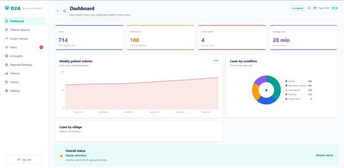The image size is (344, 168).
Task: Click the calendar icon next to date
Action: 315,8
